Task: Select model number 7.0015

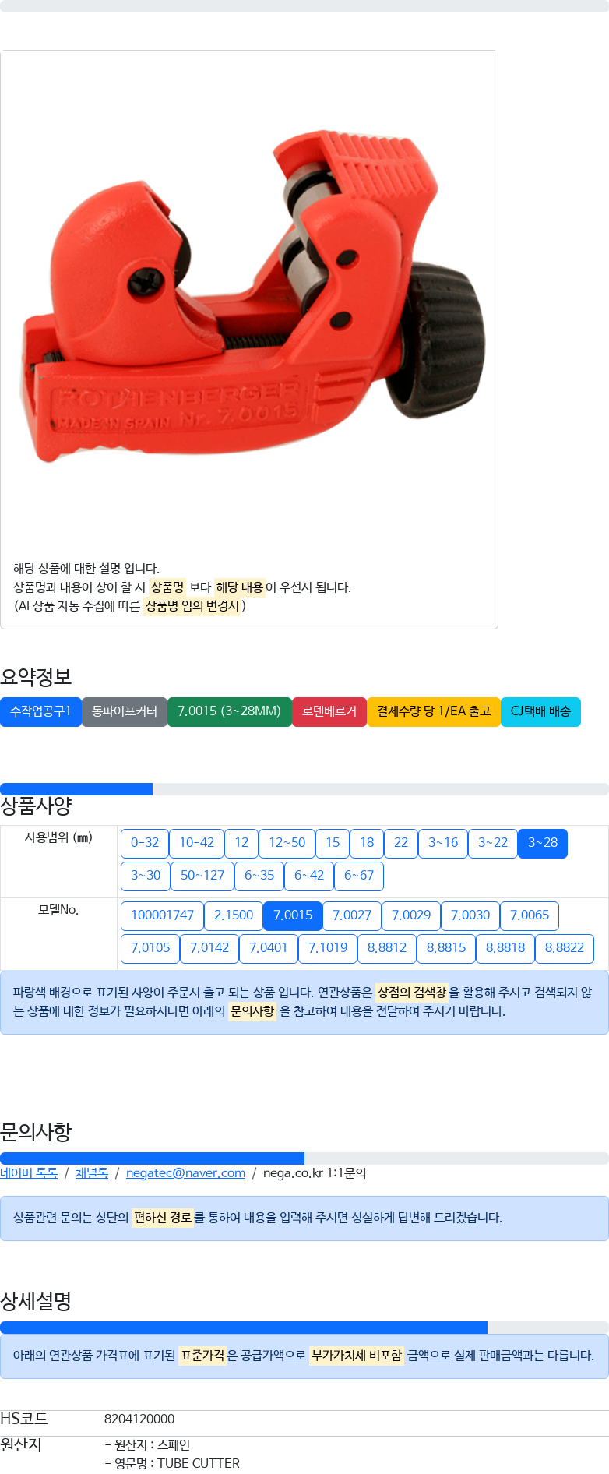Action: [293, 915]
